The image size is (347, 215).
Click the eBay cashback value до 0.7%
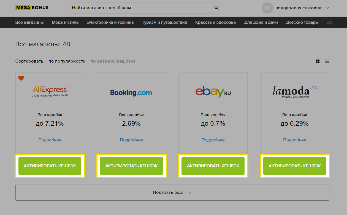pos(213,123)
